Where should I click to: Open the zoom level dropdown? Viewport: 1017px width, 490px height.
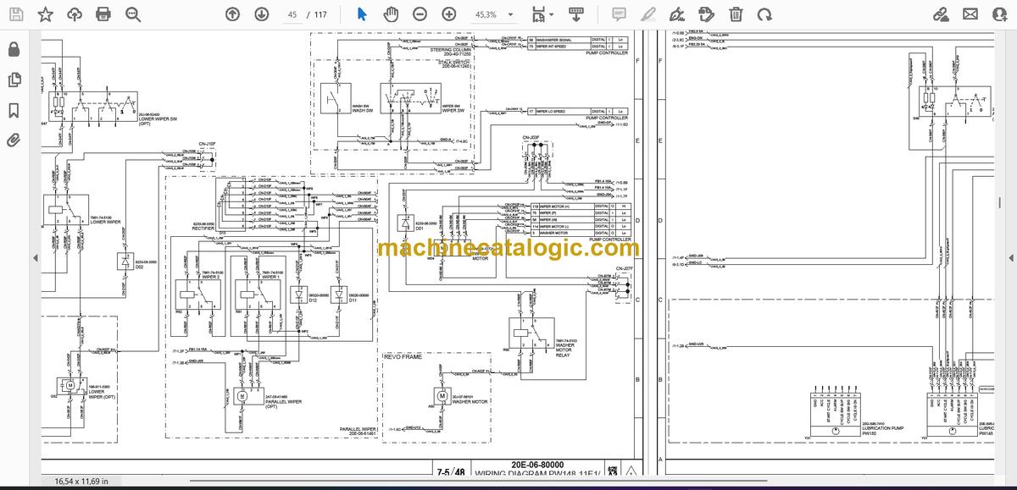point(492,14)
